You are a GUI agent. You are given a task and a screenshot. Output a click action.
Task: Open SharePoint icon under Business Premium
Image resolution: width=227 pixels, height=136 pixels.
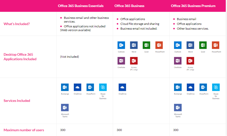[203, 87]
